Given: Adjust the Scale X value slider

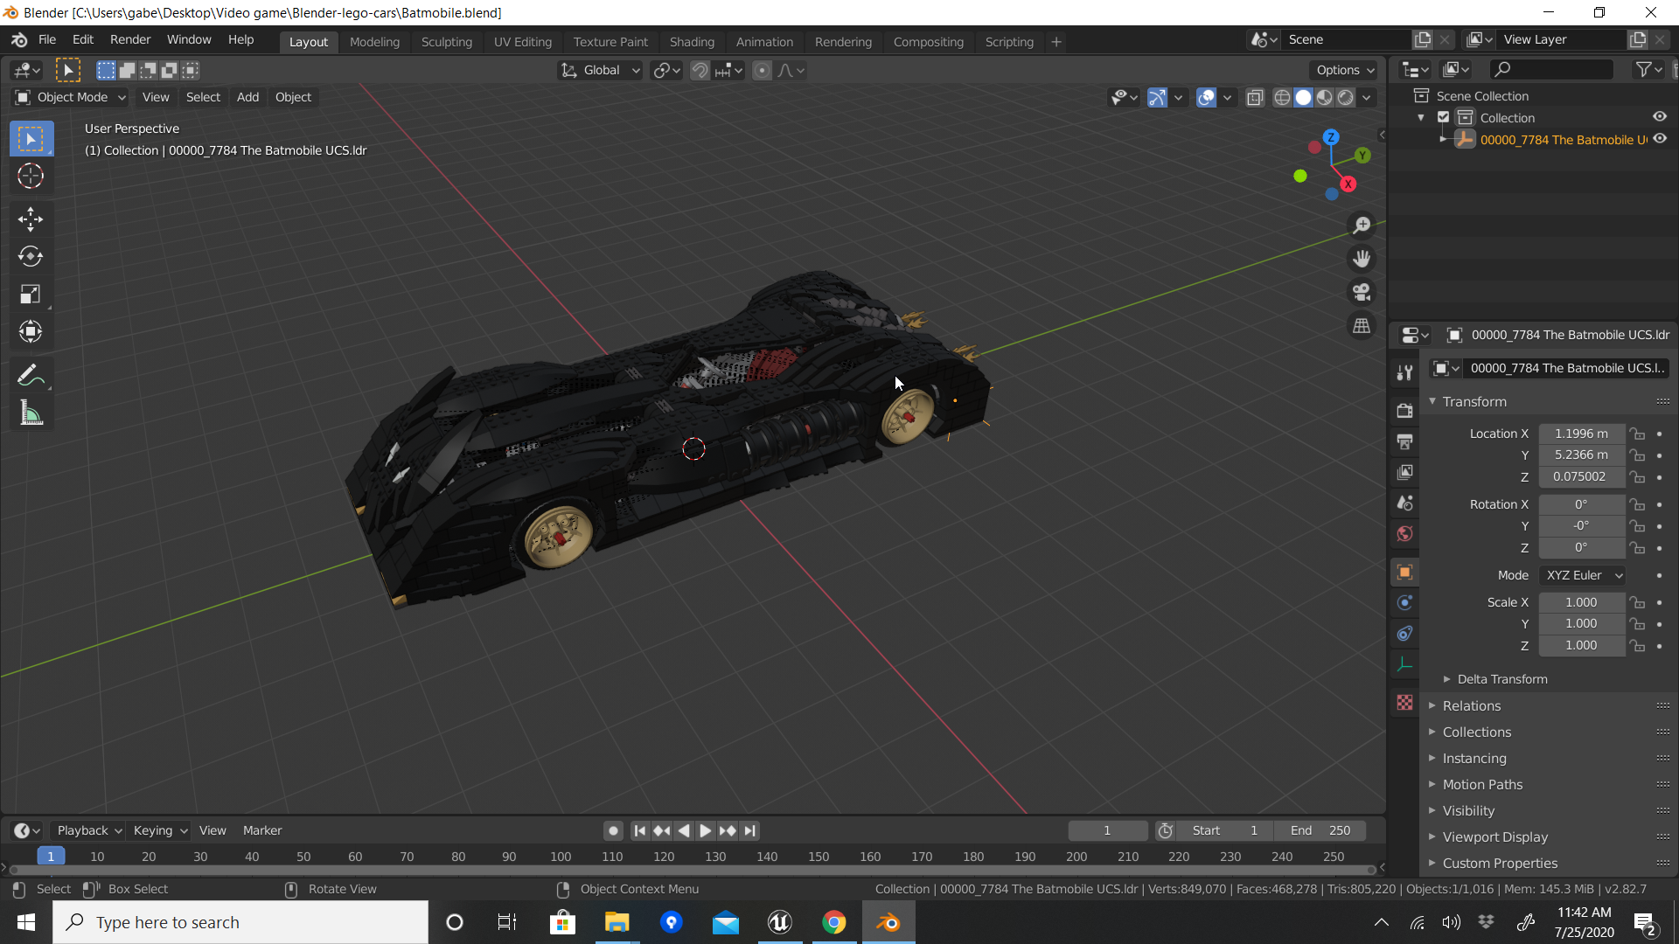Looking at the screenshot, I should (x=1581, y=602).
